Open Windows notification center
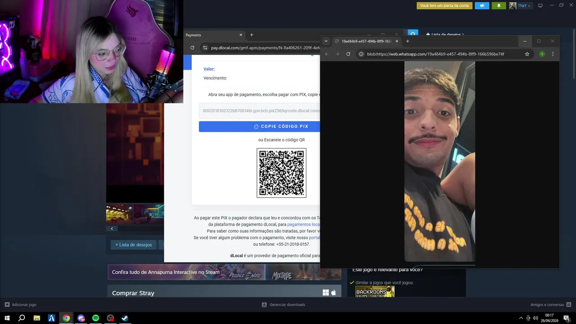Screen dimensions: 576x324 tap(567, 318)
